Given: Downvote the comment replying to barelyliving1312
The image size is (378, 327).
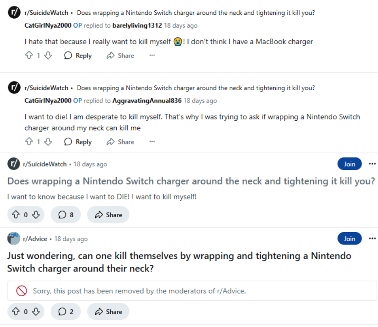Looking at the screenshot, I should (x=48, y=55).
